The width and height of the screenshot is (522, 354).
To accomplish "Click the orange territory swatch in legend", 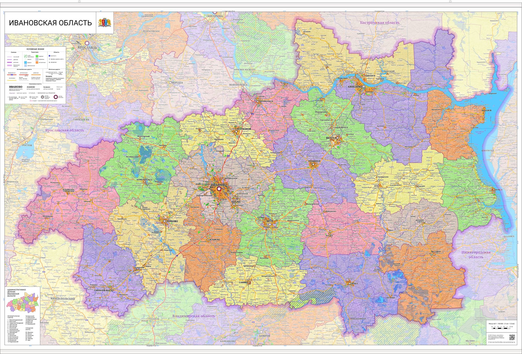I will click(x=37, y=62).
